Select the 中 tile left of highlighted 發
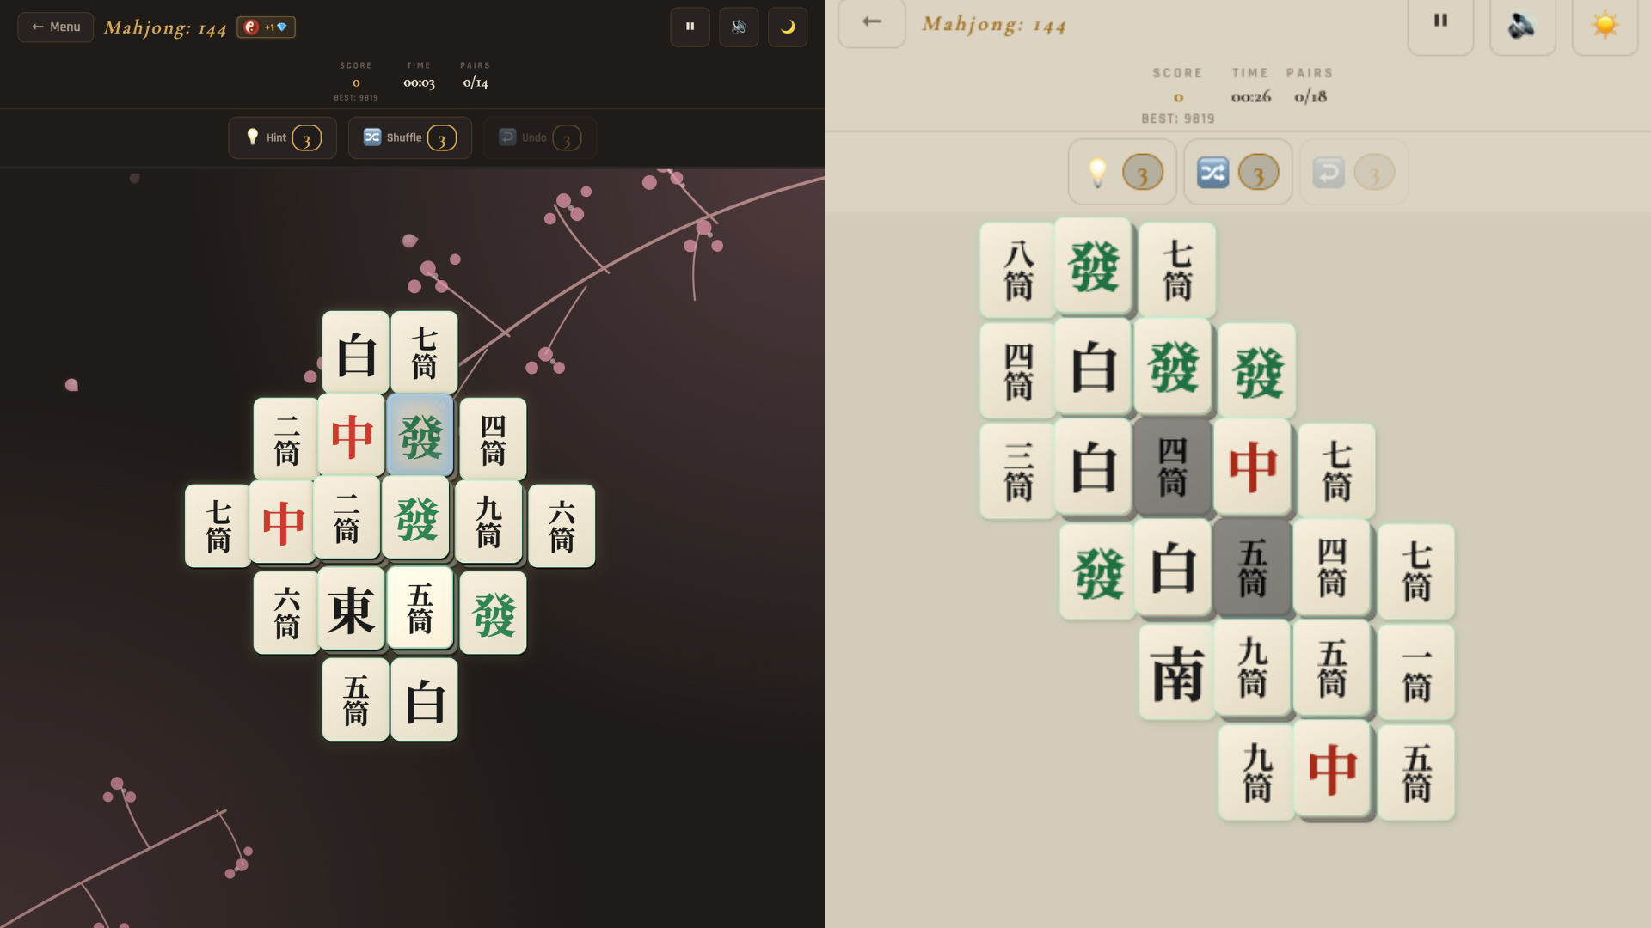 [352, 436]
